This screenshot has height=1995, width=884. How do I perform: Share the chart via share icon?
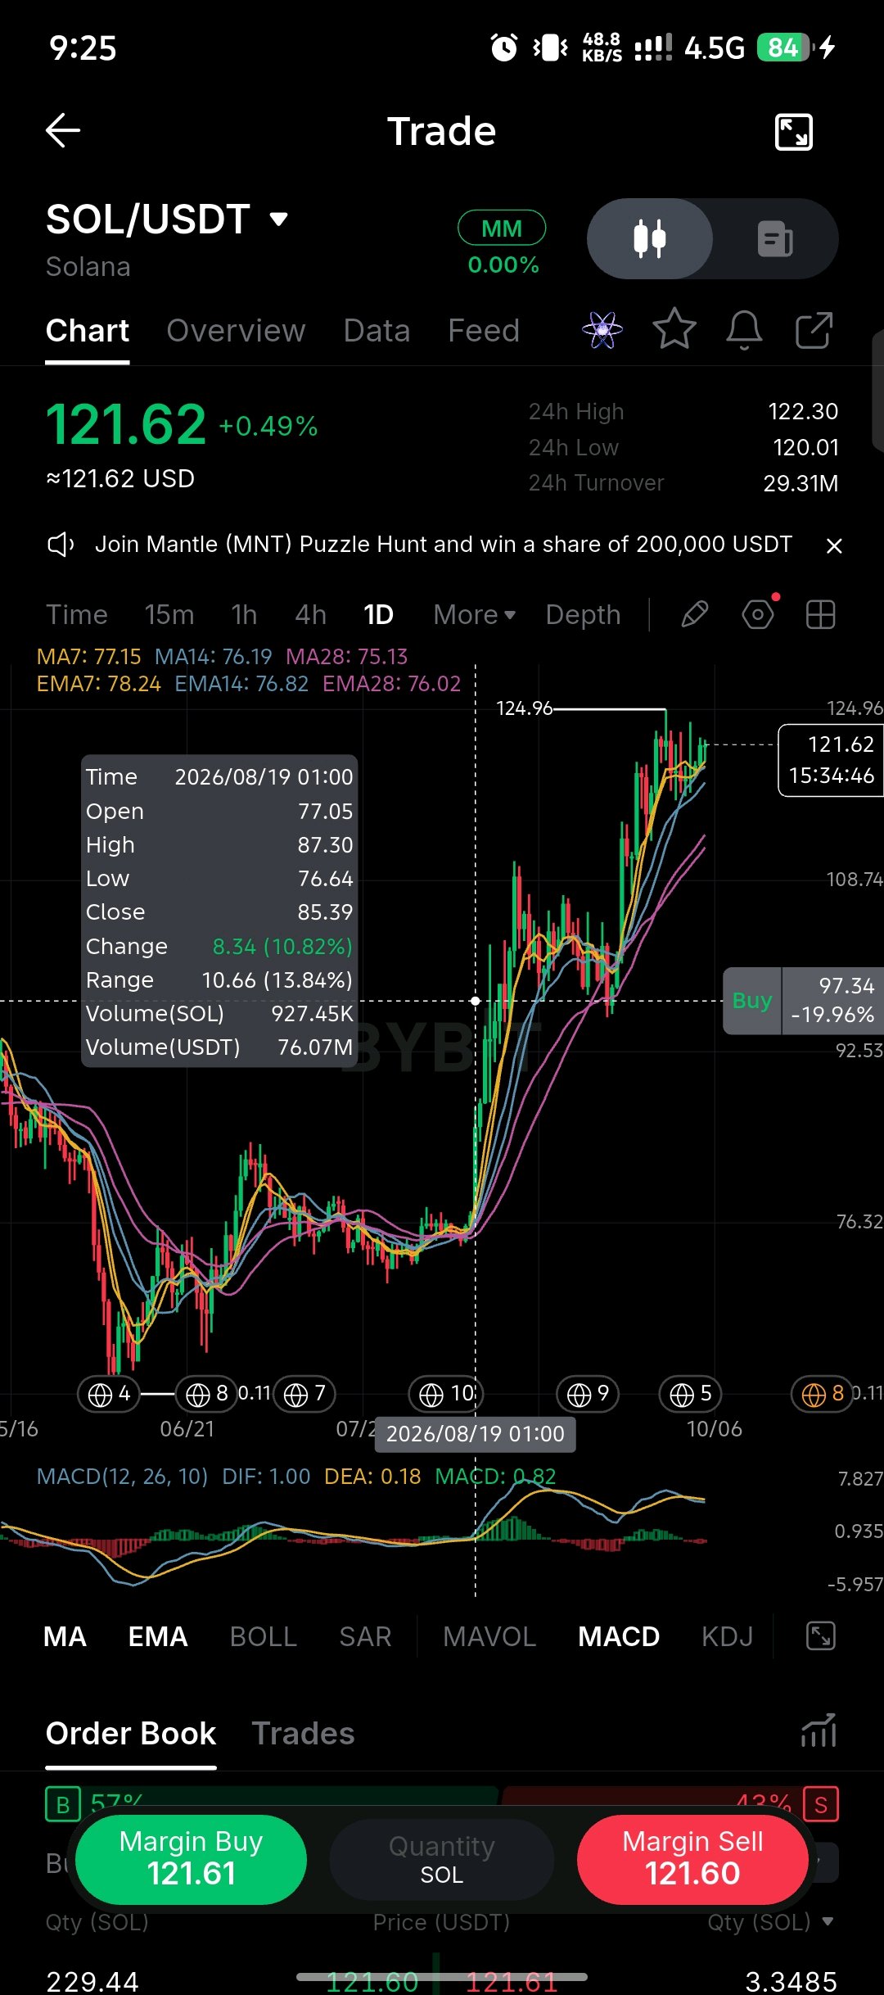click(814, 330)
